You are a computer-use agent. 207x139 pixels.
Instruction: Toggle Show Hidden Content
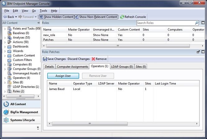click(x=56, y=17)
